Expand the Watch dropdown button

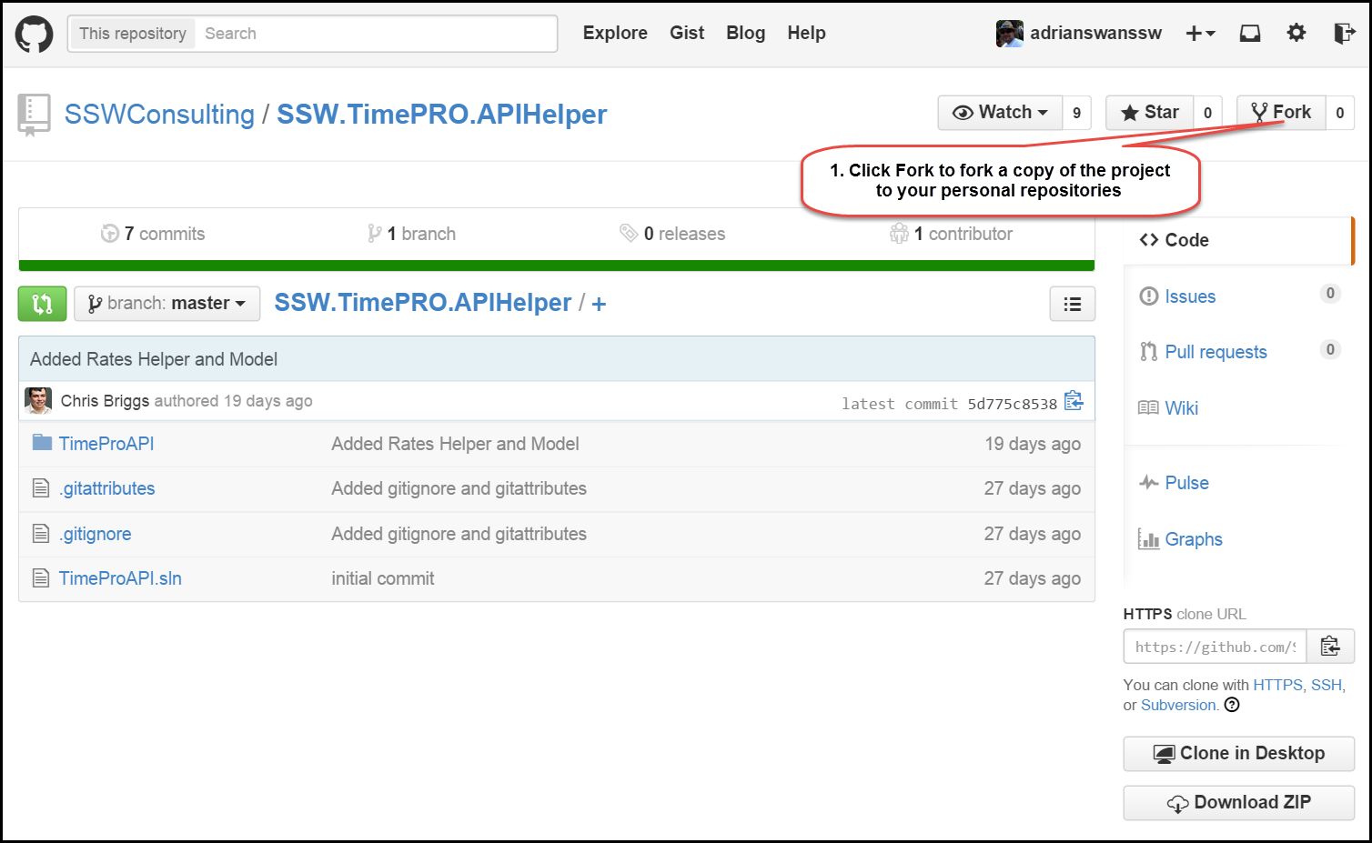click(x=1000, y=113)
